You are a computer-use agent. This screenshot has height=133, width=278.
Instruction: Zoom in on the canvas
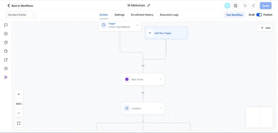point(19,94)
